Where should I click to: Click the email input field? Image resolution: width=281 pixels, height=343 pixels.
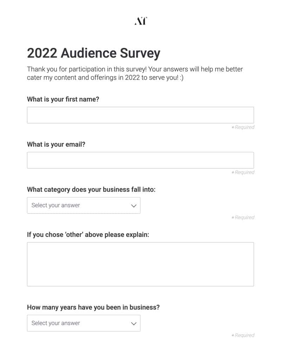click(140, 160)
